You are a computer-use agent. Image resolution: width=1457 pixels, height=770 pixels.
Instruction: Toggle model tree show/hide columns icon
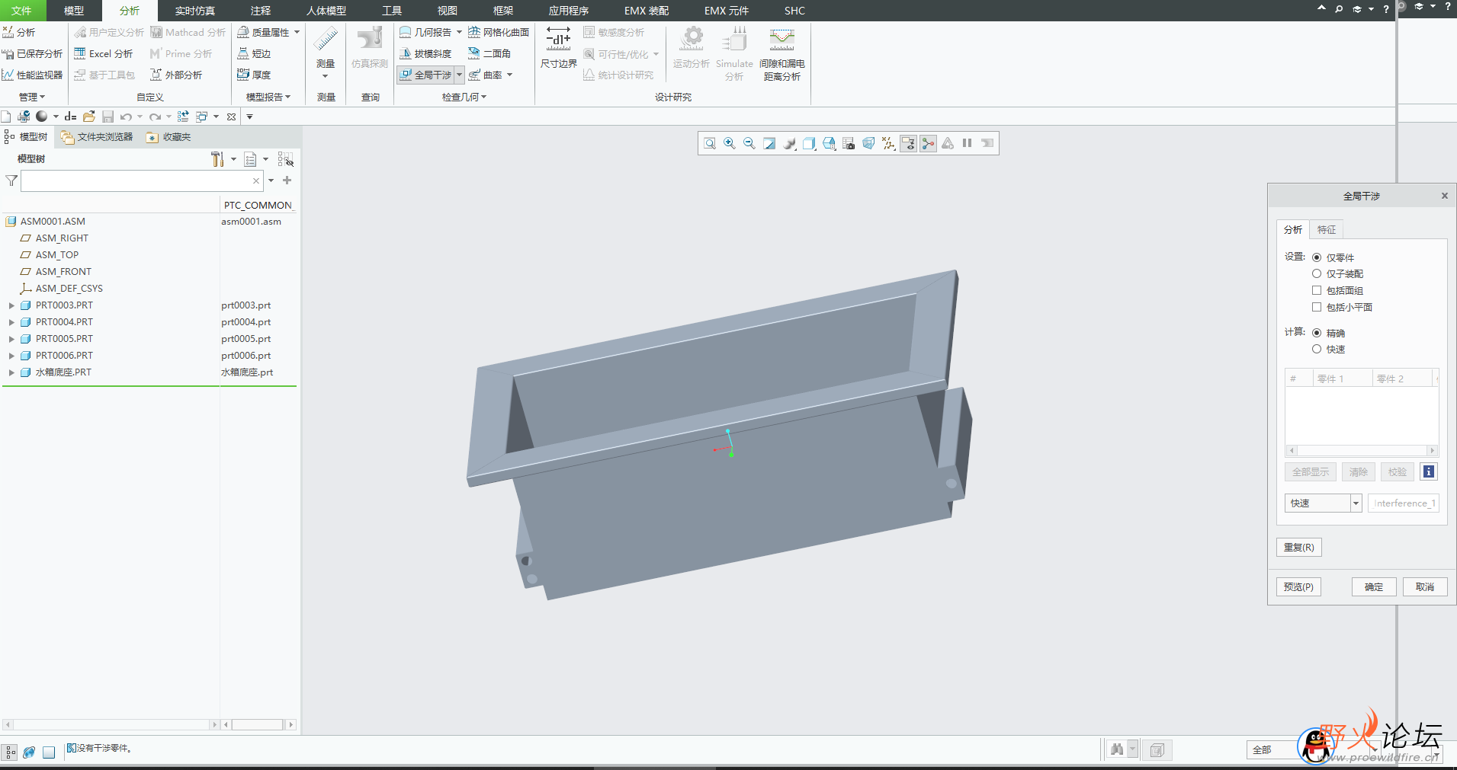285,159
